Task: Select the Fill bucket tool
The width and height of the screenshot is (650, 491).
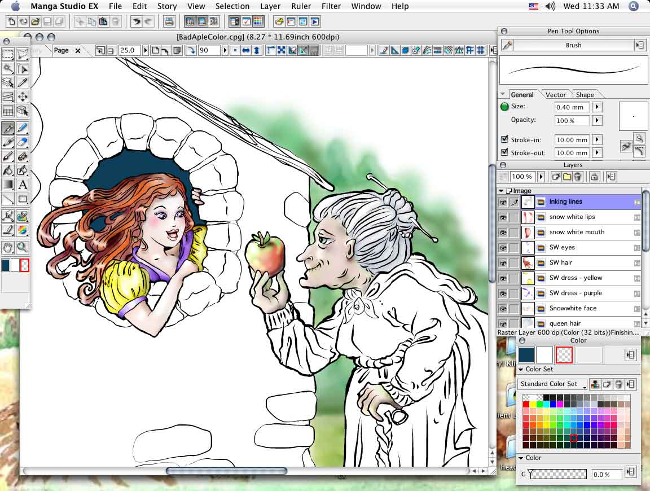Action: (x=8, y=170)
